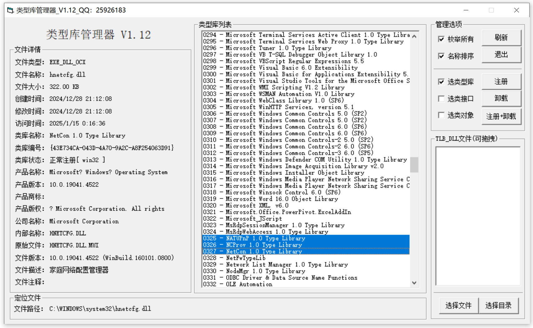Select row 0318 Winsock Control 6.0 (SP6)
Screen dimensions: 533x328
(x=306, y=192)
